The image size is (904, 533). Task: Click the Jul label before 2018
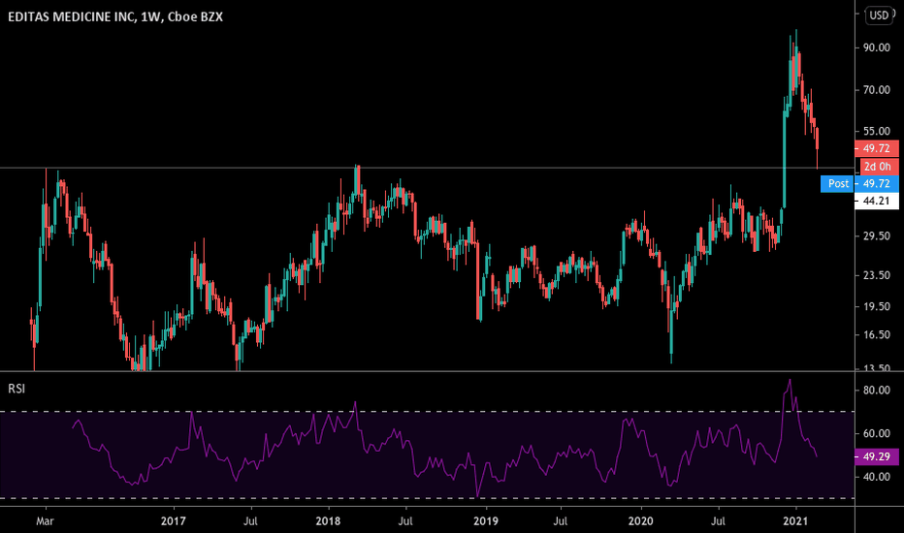click(250, 521)
